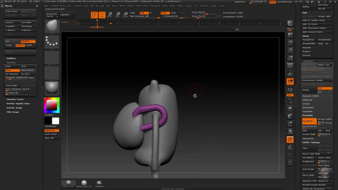Toggle Solo mode icon
338x190 pixels.
pos(290,108)
